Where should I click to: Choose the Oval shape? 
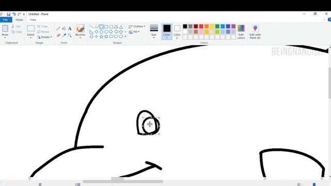[x=101, y=27]
